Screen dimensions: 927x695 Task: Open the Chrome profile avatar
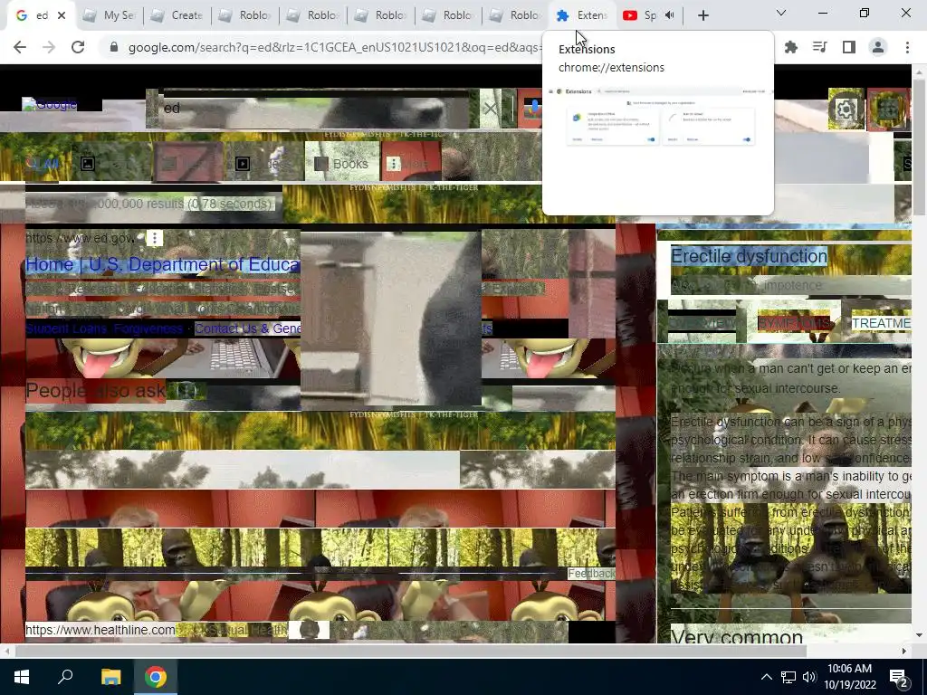click(878, 47)
